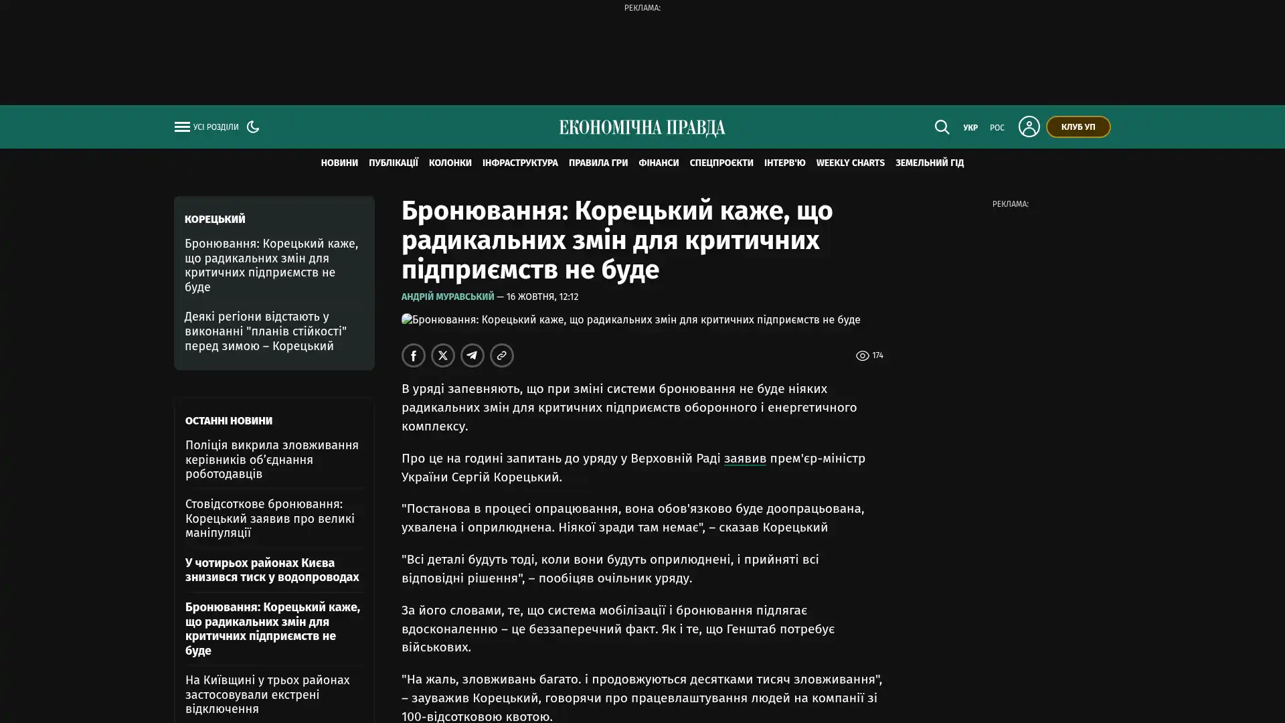Open 'У чотирьох районах Києва' news item
This screenshot has height=723, width=1285.
pyautogui.click(x=272, y=570)
